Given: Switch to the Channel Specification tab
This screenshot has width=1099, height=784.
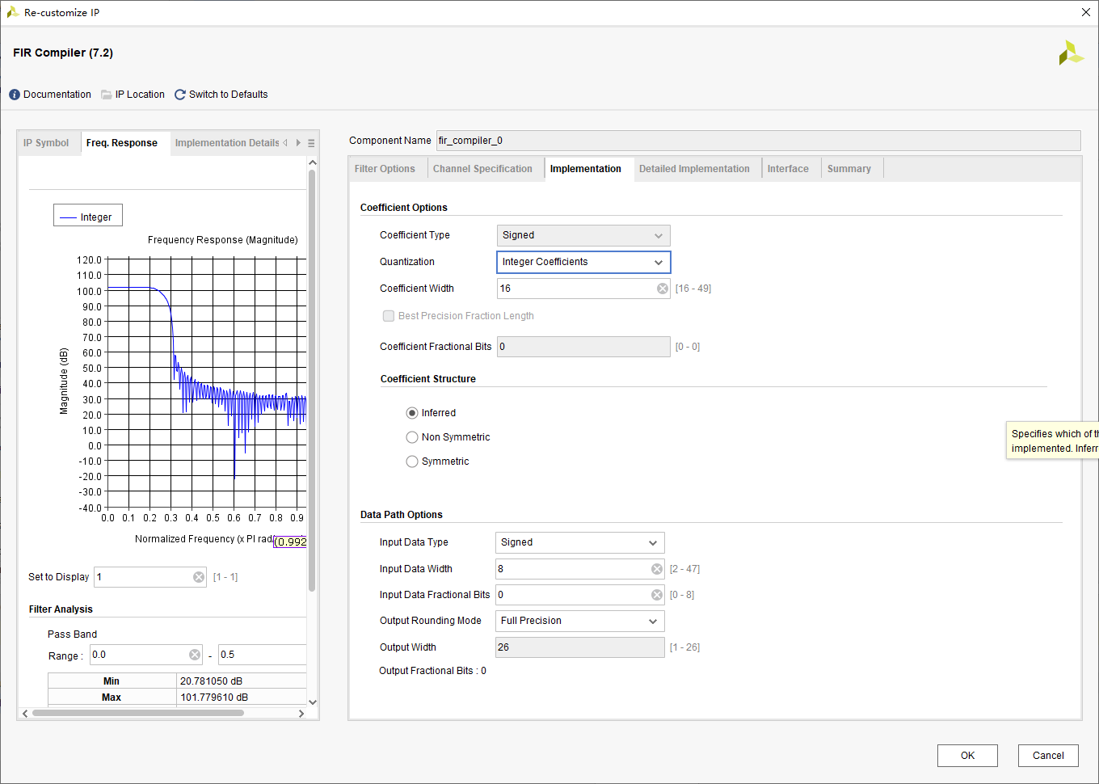Looking at the screenshot, I should click(482, 169).
